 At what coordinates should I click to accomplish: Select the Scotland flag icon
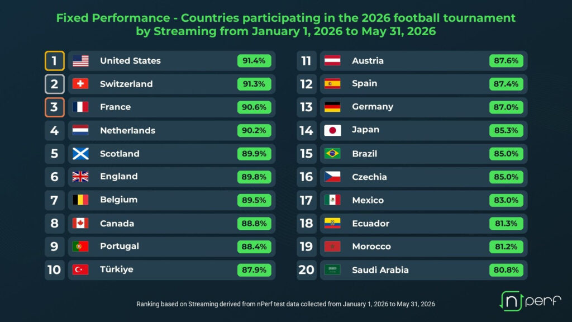tap(80, 154)
